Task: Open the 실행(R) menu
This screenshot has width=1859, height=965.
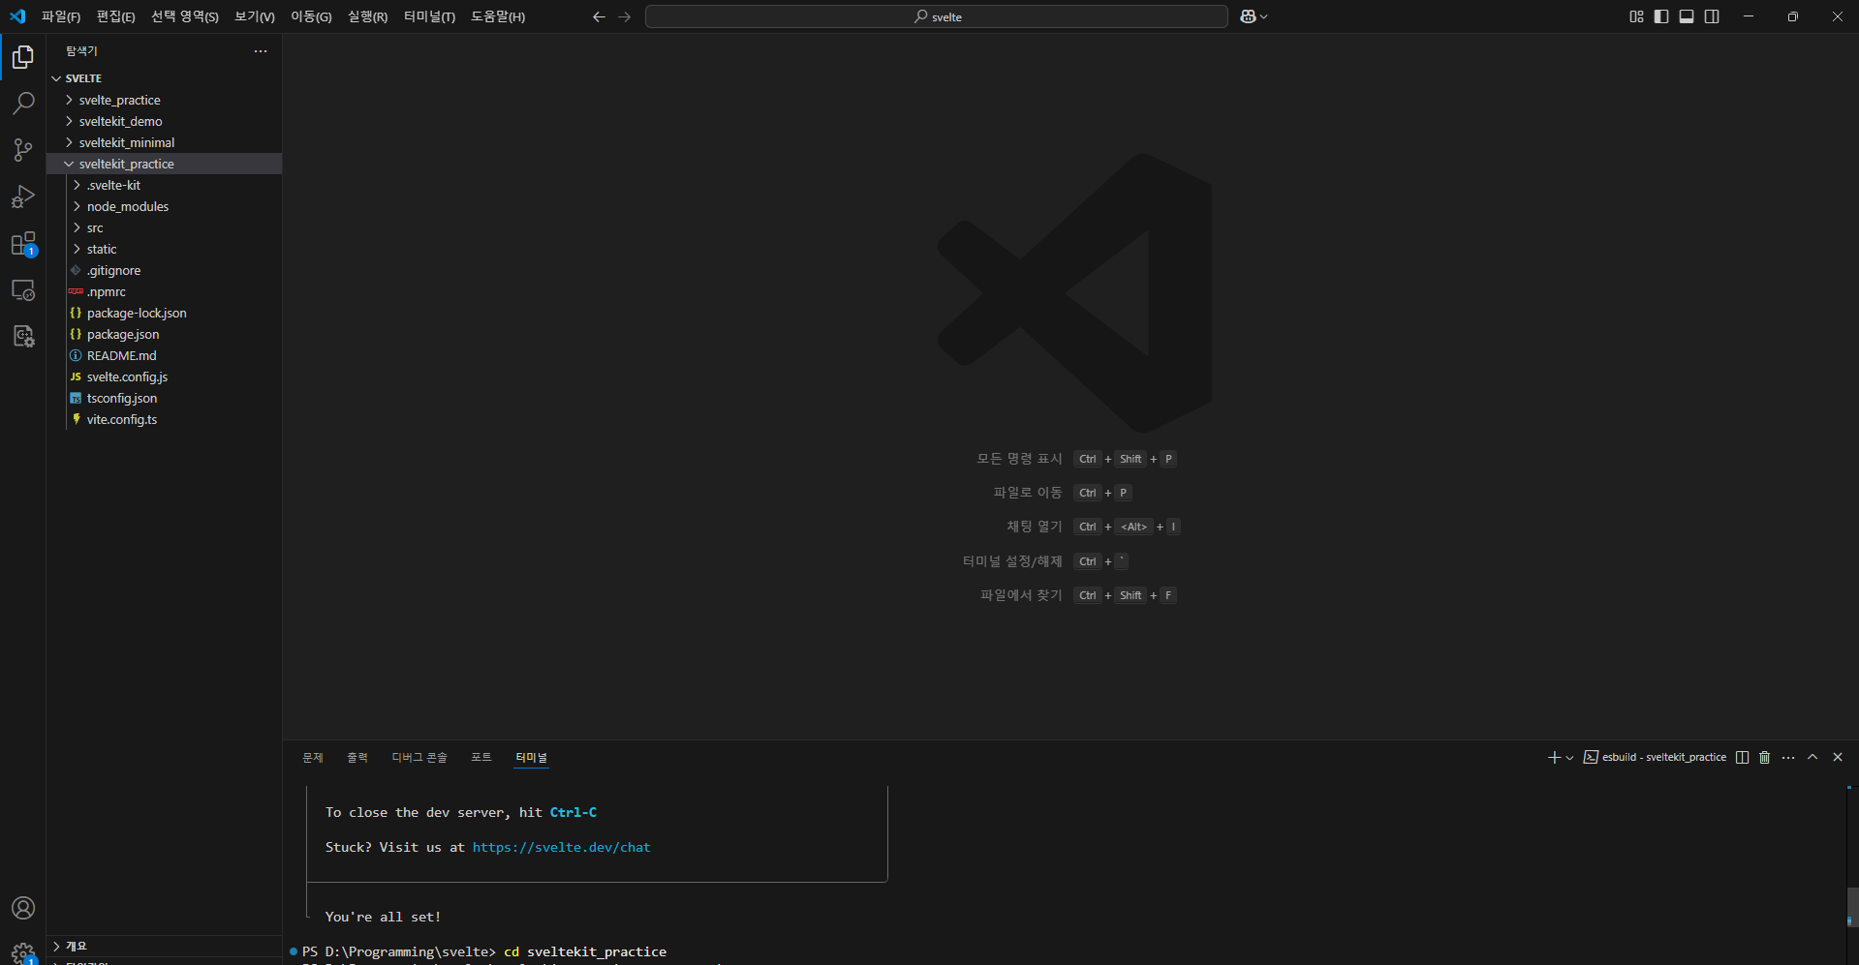Action: [x=367, y=16]
